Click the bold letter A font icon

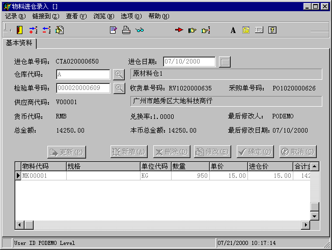click(x=233, y=30)
